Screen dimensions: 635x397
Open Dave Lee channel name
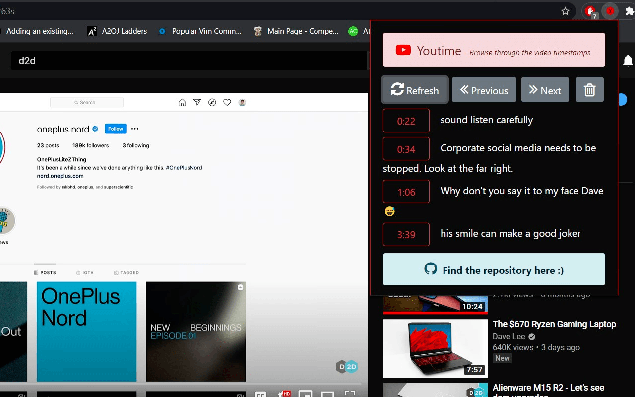click(508, 336)
